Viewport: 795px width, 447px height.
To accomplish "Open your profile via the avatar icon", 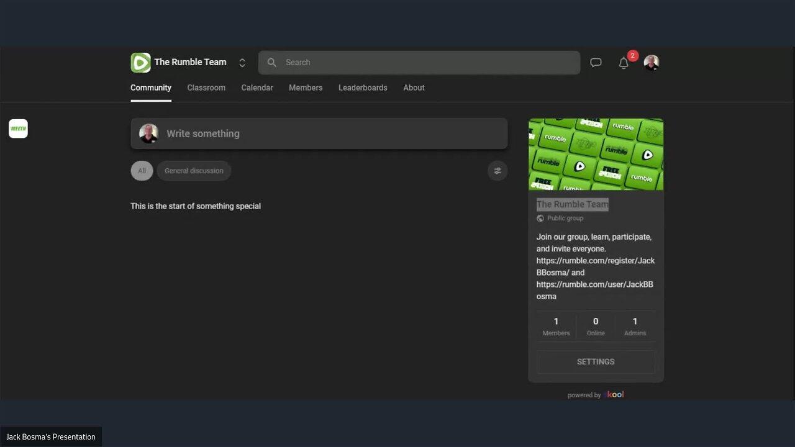I will point(651,62).
